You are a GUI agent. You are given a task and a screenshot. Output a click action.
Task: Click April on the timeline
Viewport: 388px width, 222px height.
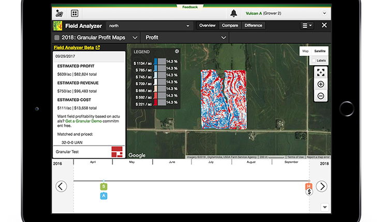pos(93,162)
